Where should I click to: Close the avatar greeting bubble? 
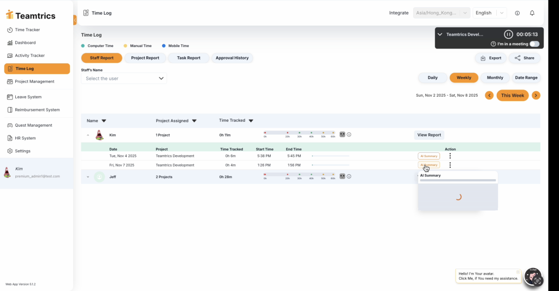click(518, 272)
